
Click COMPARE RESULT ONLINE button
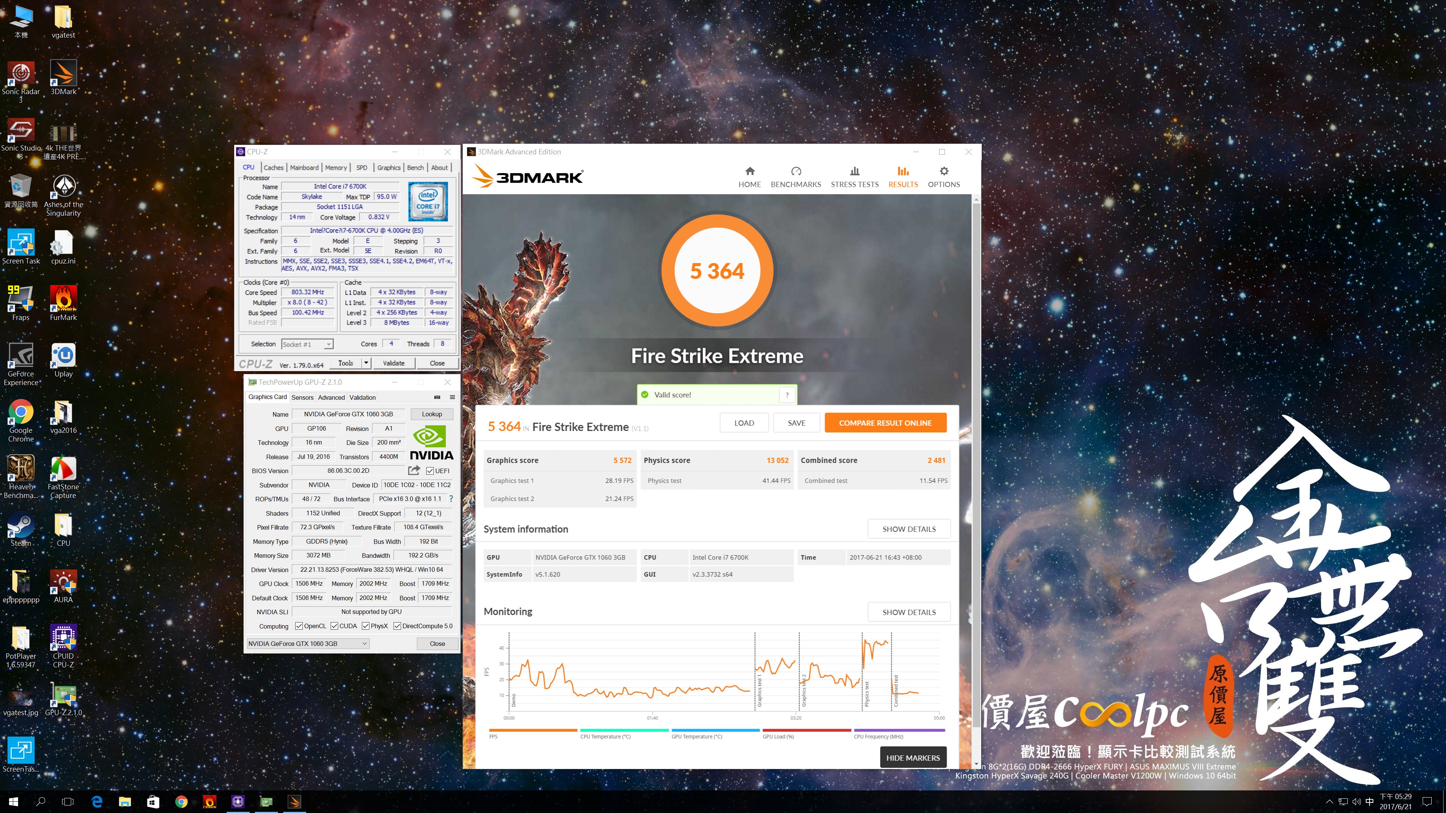[x=885, y=422]
